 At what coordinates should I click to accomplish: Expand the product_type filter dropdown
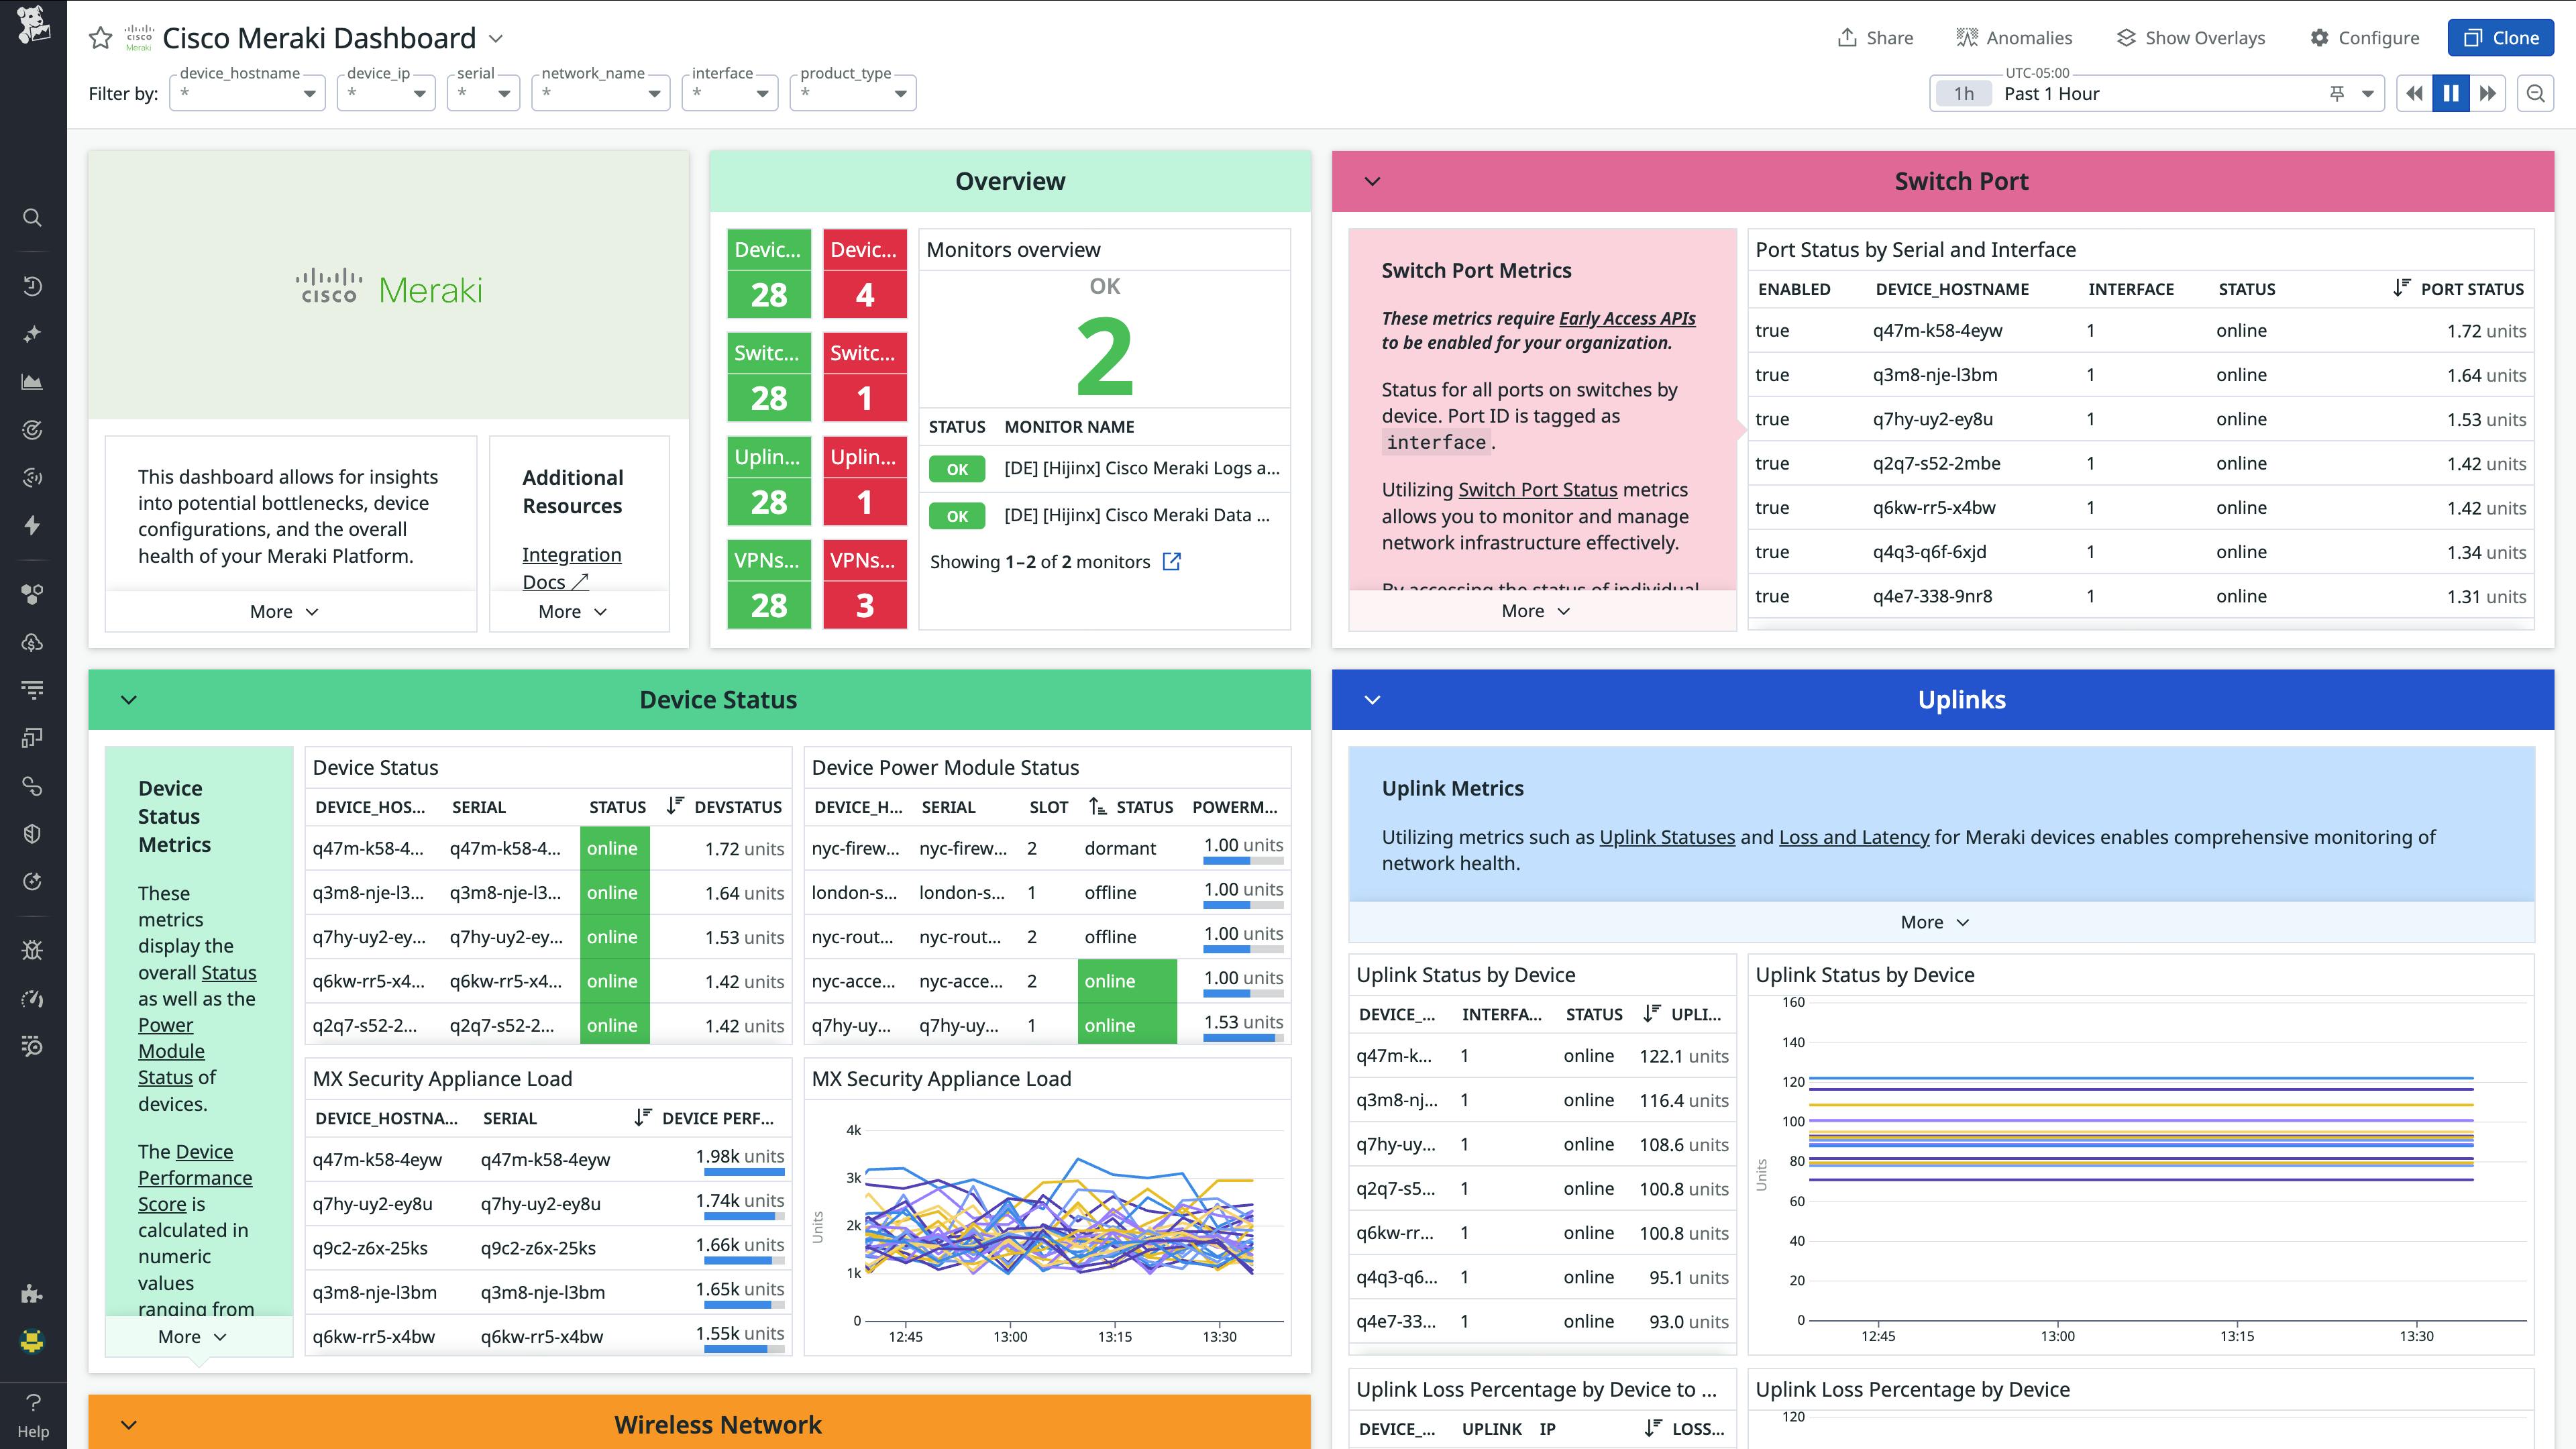(x=852, y=93)
